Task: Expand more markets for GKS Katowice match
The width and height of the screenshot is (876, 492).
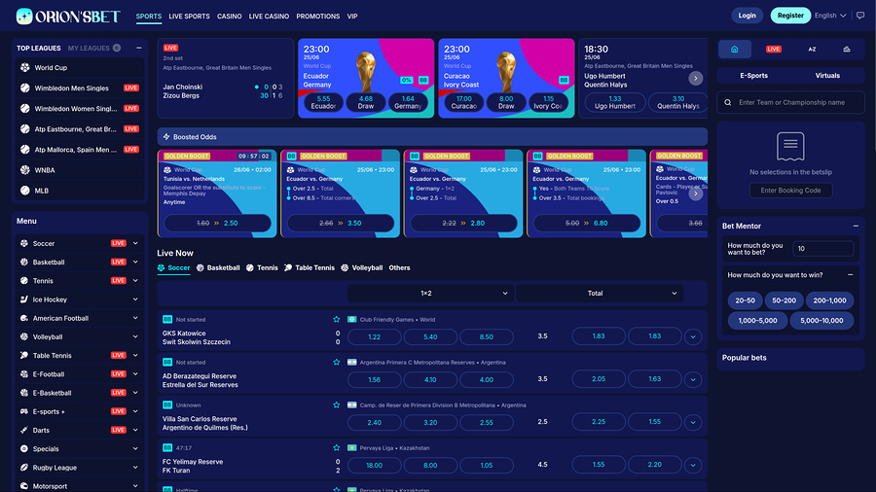Action: pyautogui.click(x=693, y=337)
